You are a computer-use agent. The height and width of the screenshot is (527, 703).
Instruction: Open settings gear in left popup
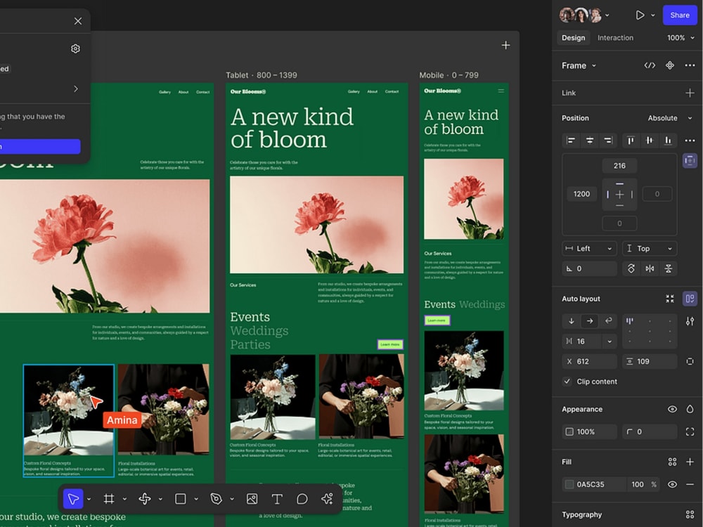[75, 49]
